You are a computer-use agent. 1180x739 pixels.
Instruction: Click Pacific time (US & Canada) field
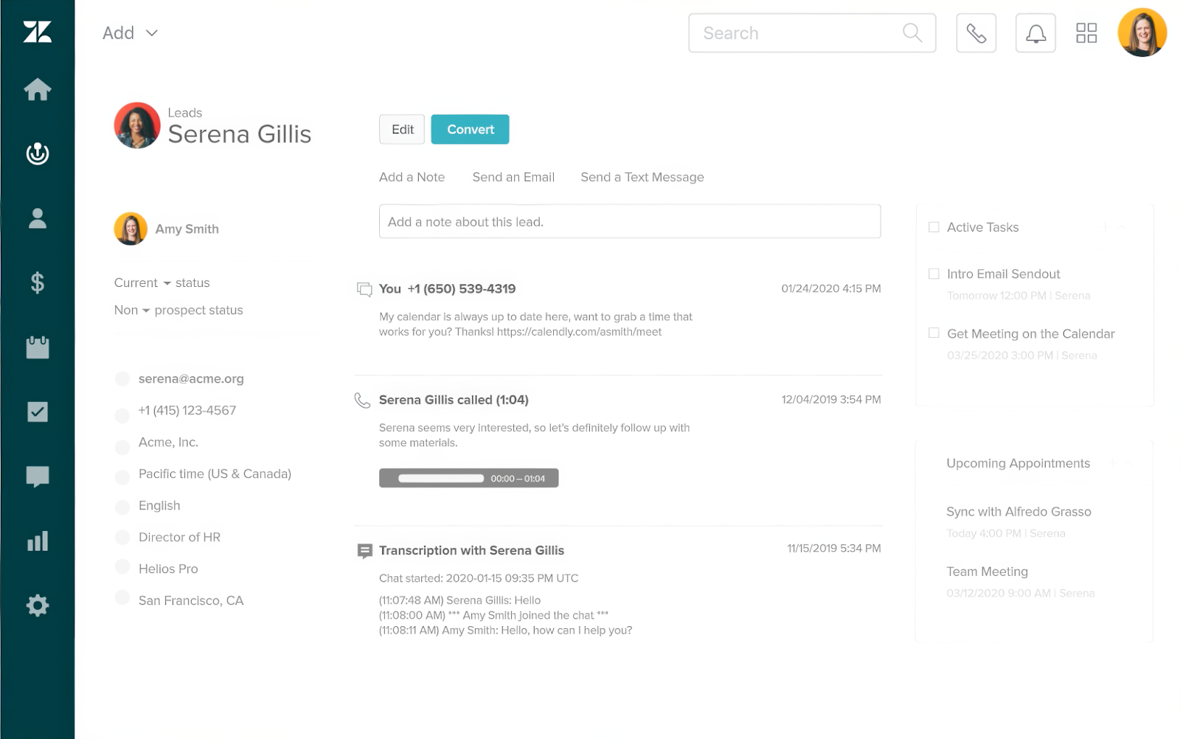[x=215, y=473]
